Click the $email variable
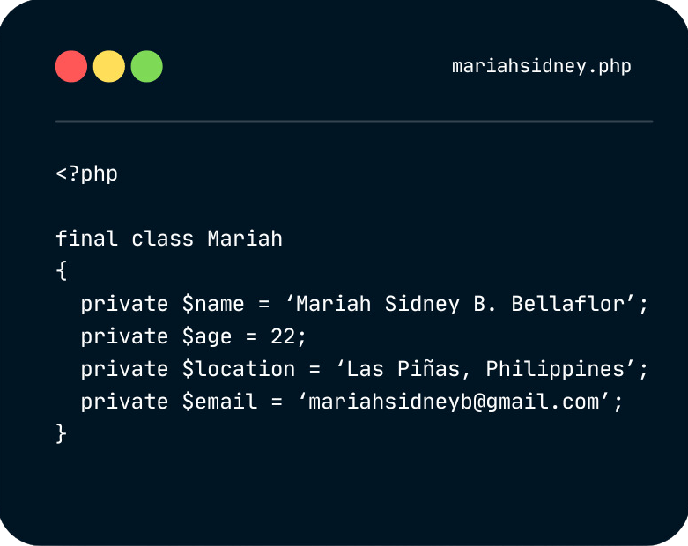The height and width of the screenshot is (546, 688). pyautogui.click(x=219, y=402)
